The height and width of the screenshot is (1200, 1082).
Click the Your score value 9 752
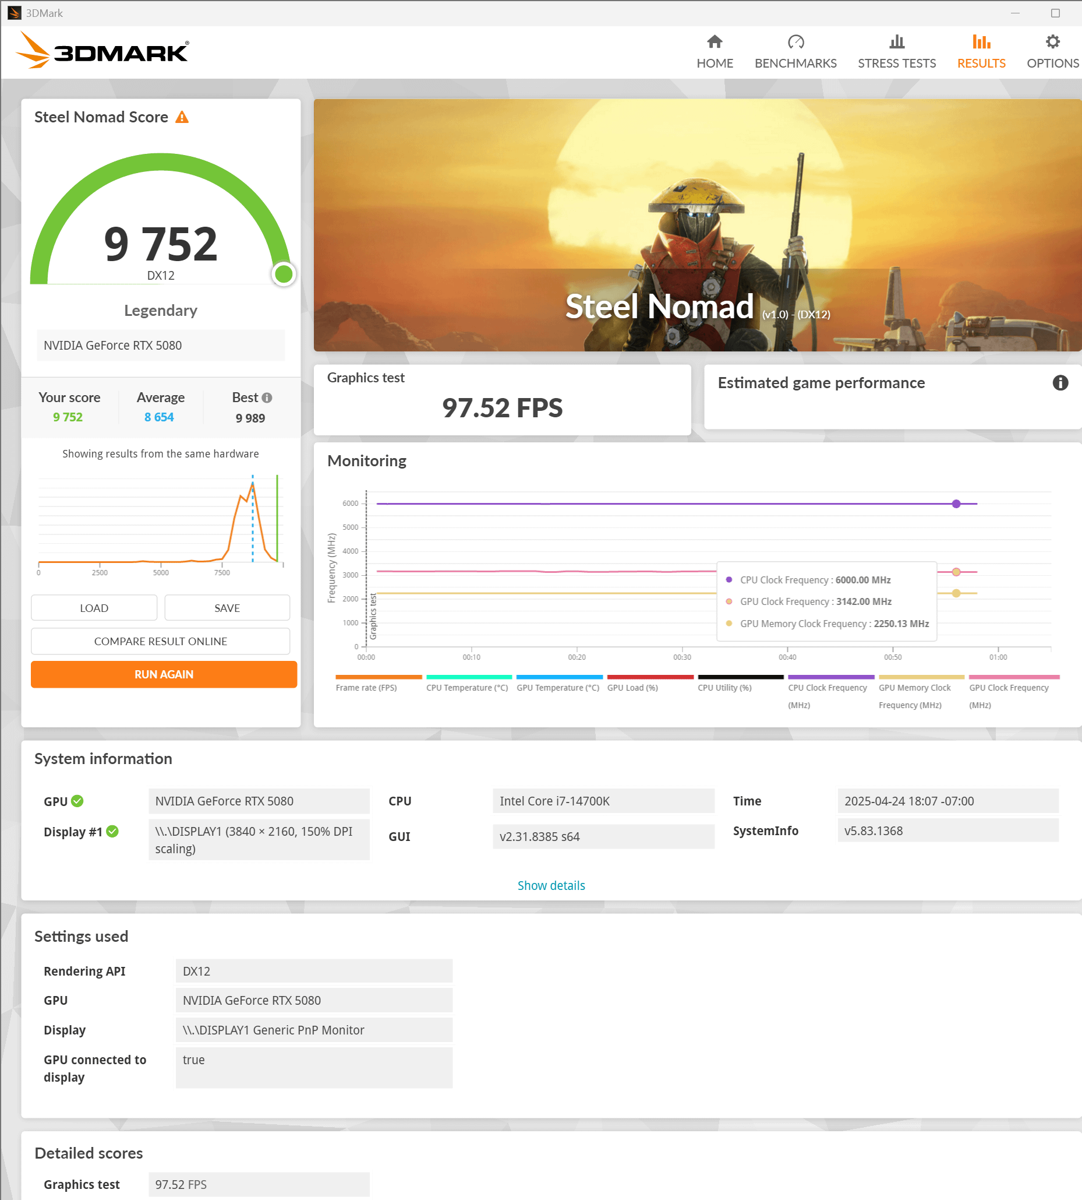click(68, 417)
